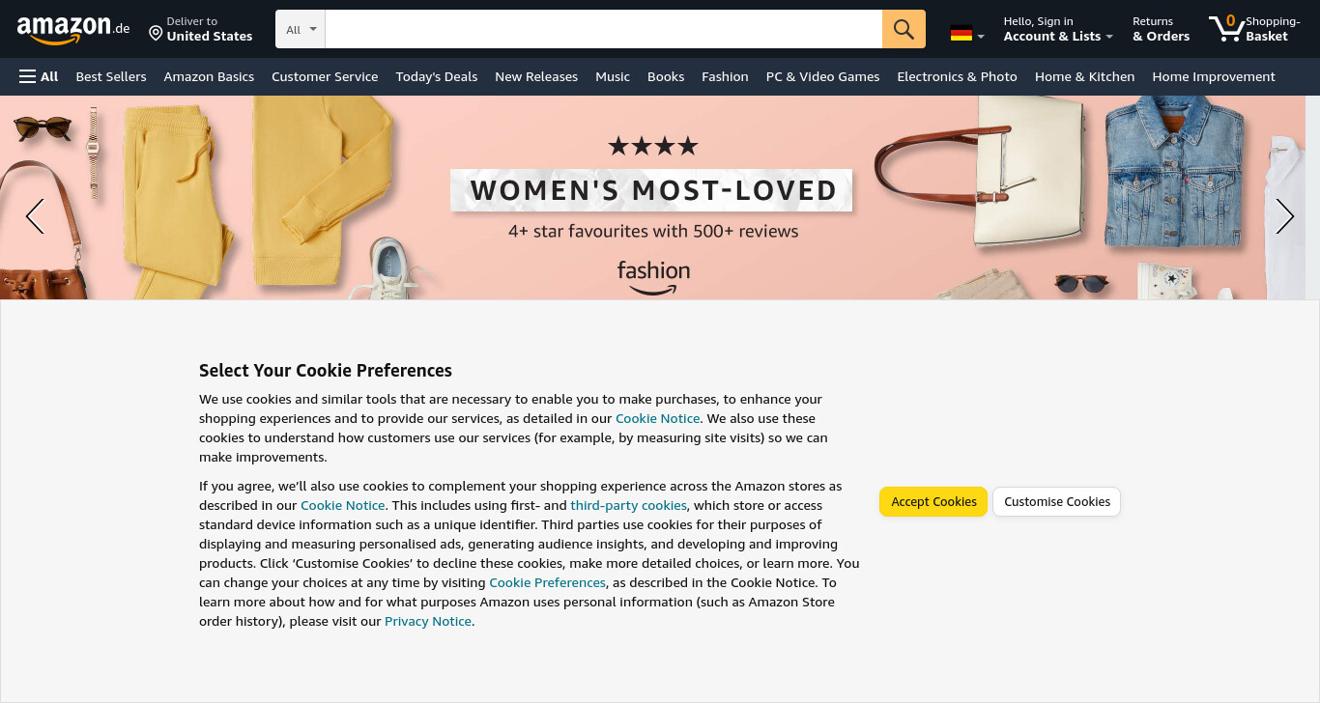The width and height of the screenshot is (1320, 703).
Task: Click the denim jacket in banner
Action: click(x=1174, y=170)
